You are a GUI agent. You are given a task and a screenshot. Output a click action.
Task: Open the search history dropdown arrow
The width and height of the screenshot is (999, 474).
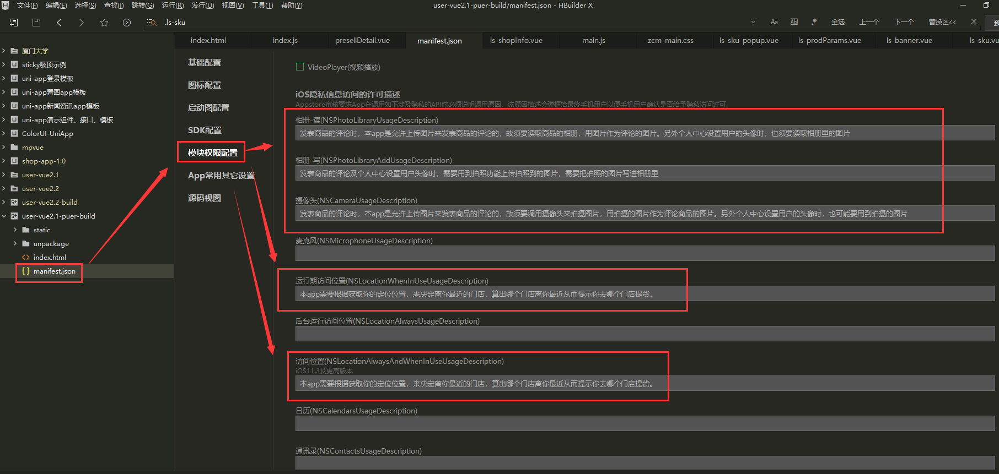click(753, 22)
